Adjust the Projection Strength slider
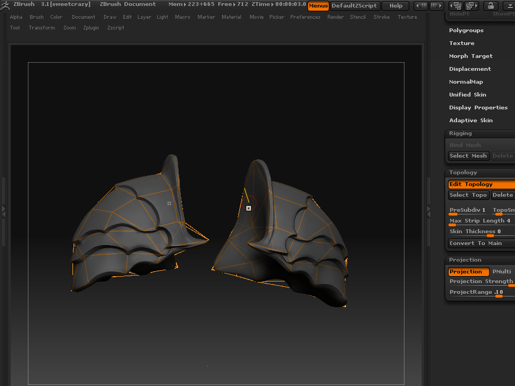 [482, 282]
